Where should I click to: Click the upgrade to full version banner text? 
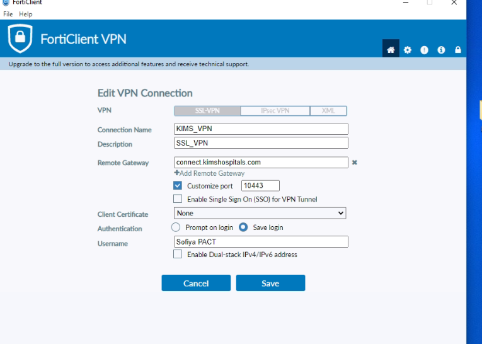coord(129,64)
